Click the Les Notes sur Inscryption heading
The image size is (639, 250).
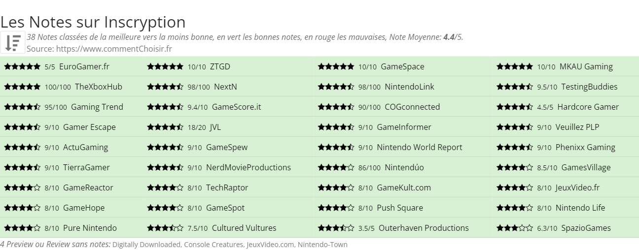[93, 22]
